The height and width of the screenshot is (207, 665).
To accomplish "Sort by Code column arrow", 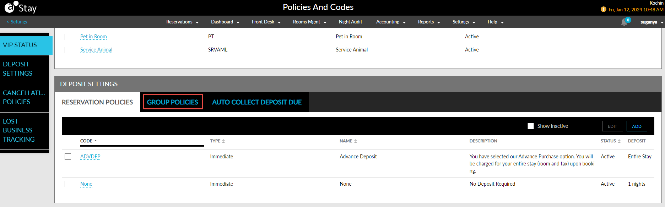I will point(96,141).
